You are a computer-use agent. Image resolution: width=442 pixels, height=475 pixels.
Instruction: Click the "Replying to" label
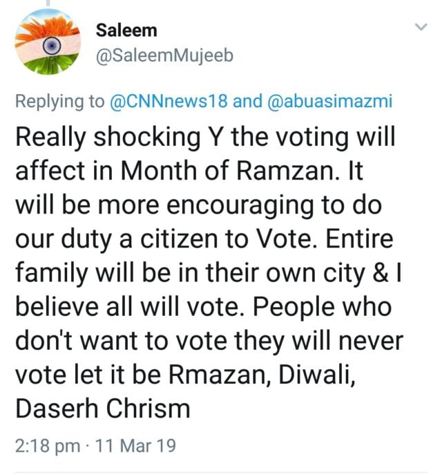pos(59,102)
